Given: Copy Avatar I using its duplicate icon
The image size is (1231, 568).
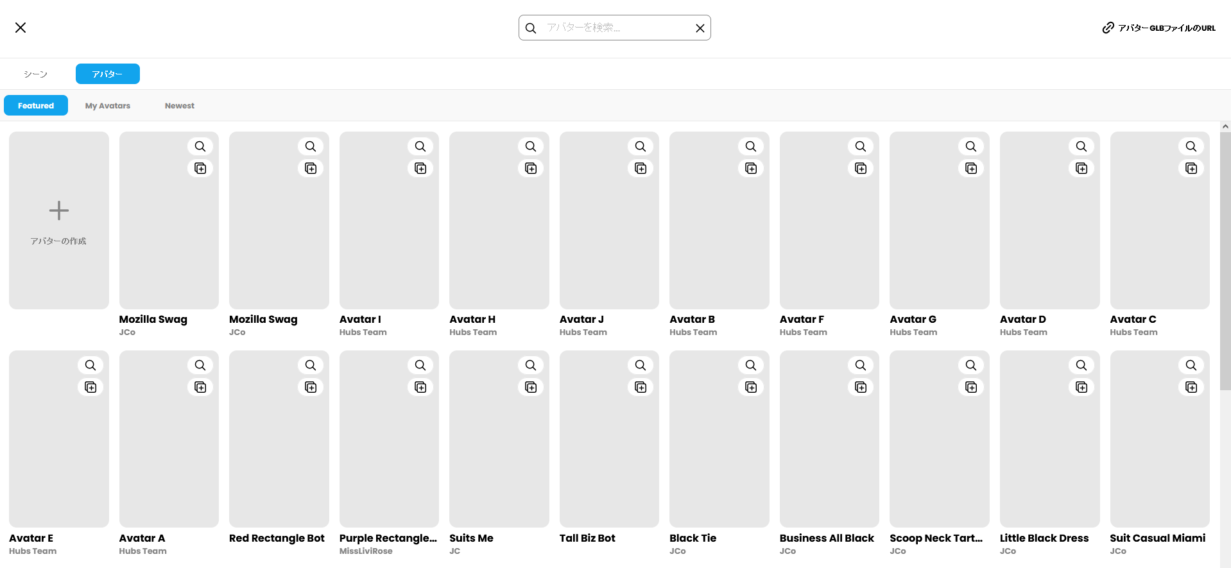Looking at the screenshot, I should pos(420,168).
